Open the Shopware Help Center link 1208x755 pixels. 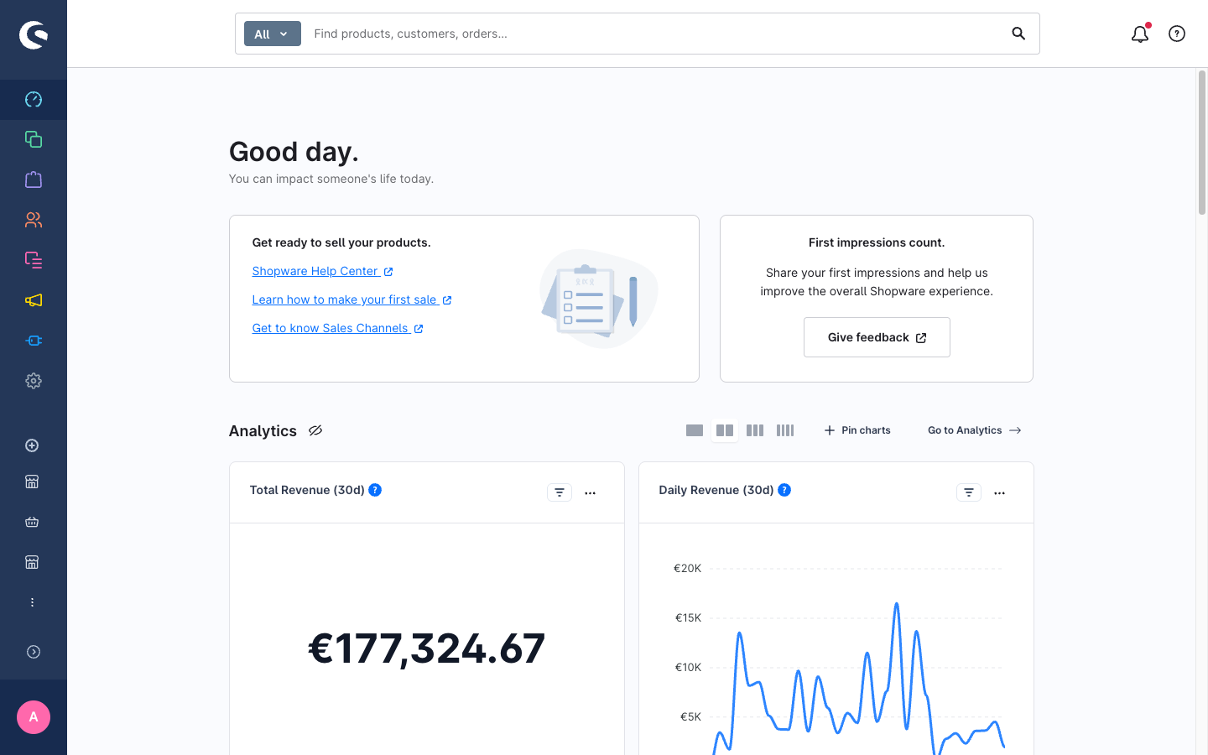click(323, 271)
